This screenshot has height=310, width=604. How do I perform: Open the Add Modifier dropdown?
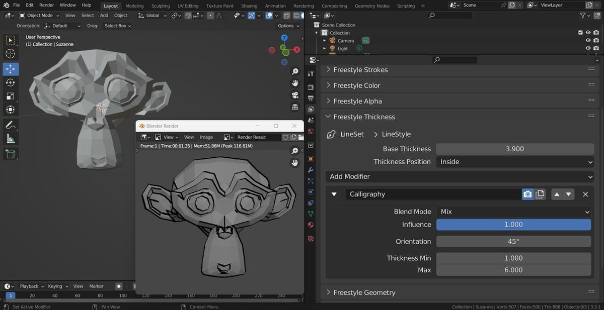[460, 176]
